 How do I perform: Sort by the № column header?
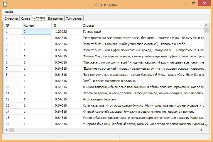[13, 25]
